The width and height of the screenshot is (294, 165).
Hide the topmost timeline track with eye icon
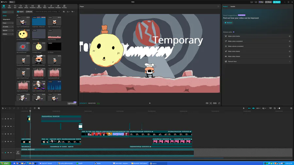pos(8,119)
